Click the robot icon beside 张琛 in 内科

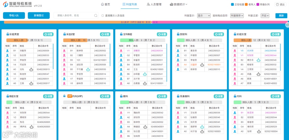(259, 131)
